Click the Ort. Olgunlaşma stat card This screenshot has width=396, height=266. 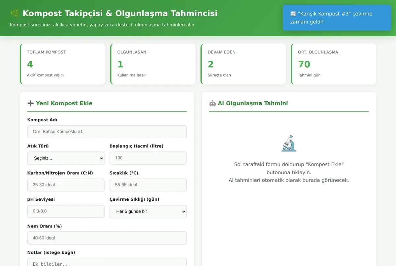tap(334, 64)
